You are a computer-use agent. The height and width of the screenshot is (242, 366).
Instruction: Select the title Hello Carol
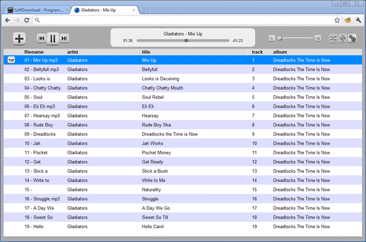(x=153, y=227)
